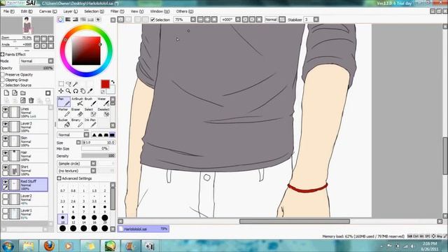Open the 75% zoom level dropdown
The width and height of the screenshot is (448, 252).
(193, 20)
